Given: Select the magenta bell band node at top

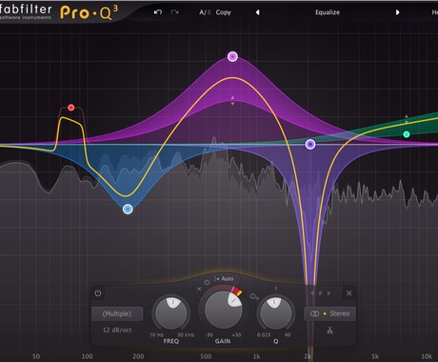Looking at the screenshot, I should pyautogui.click(x=232, y=56).
